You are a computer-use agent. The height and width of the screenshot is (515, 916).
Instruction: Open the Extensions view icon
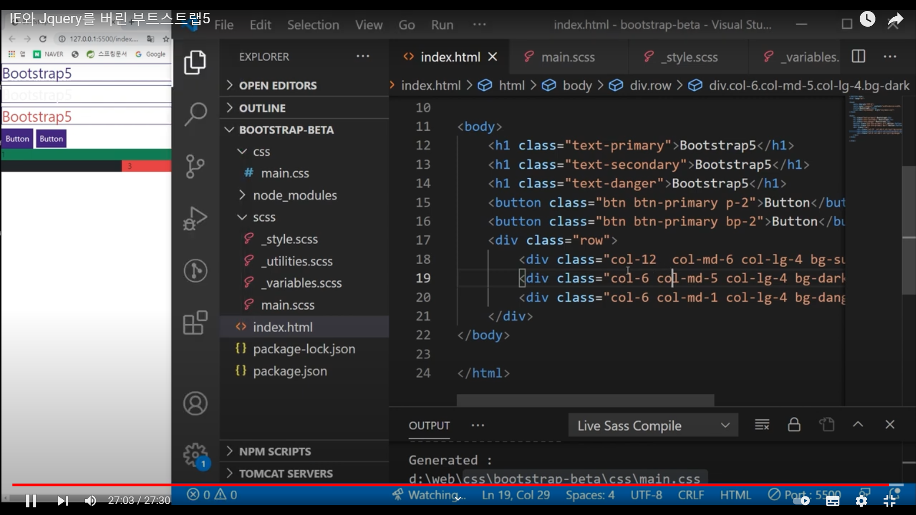[195, 323]
